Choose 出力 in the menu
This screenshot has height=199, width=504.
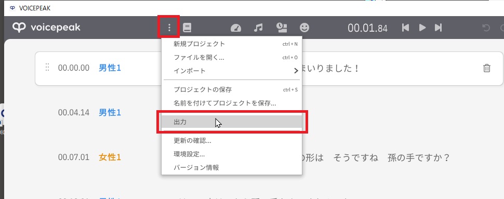pyautogui.click(x=231, y=122)
